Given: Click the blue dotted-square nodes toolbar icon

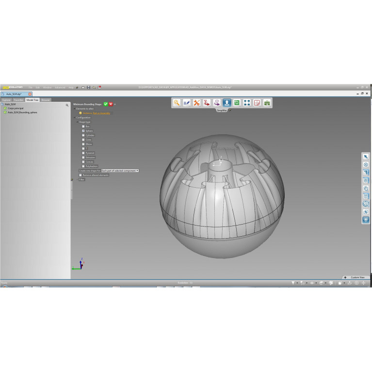Looking at the screenshot, I should (x=247, y=103).
